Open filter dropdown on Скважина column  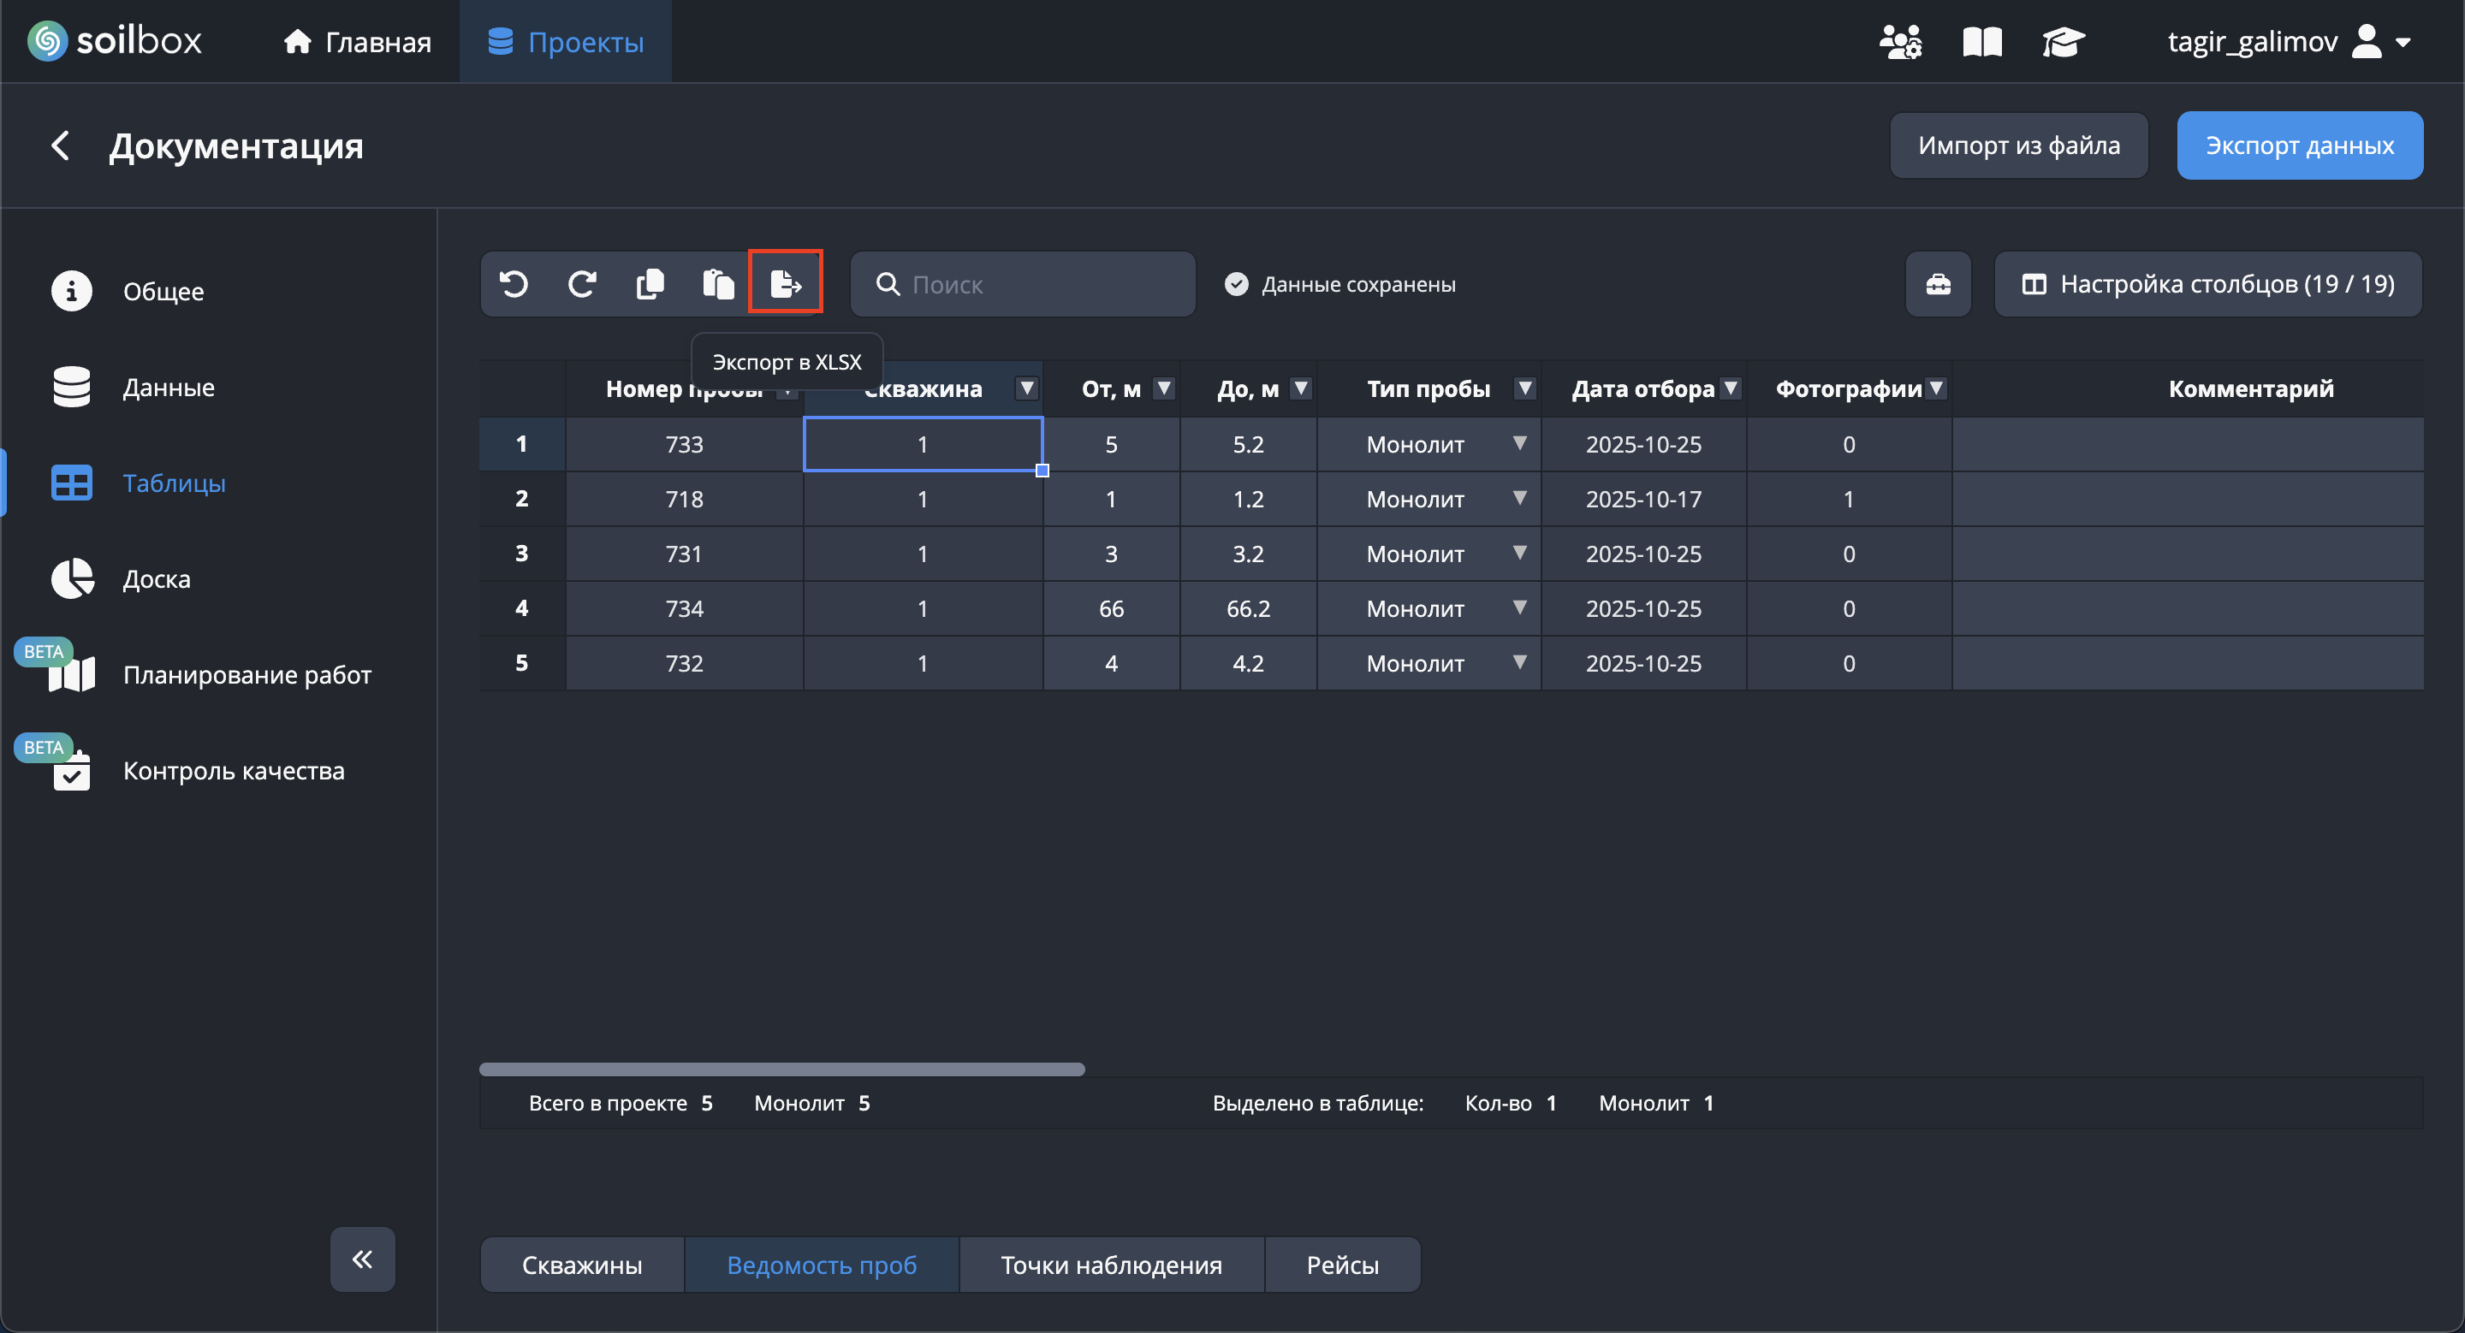tap(1027, 388)
